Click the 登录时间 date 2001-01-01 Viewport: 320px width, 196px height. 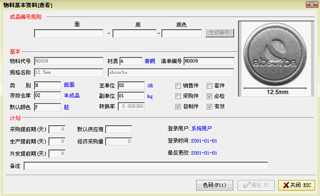click(204, 141)
